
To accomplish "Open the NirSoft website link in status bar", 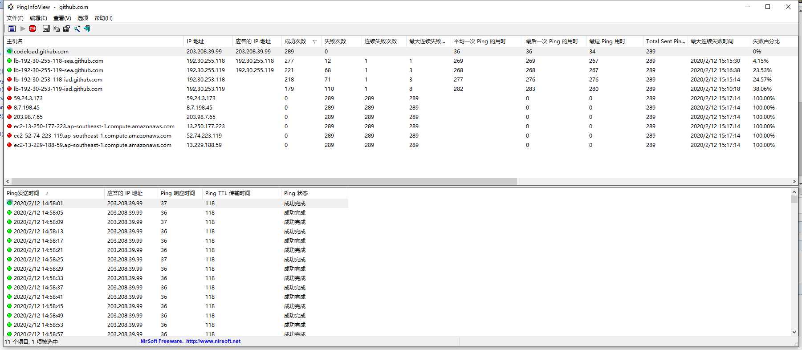I will tap(213, 341).
